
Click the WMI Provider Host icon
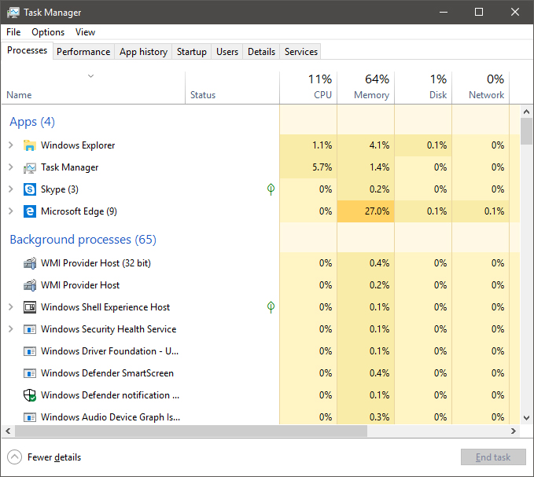tap(30, 285)
